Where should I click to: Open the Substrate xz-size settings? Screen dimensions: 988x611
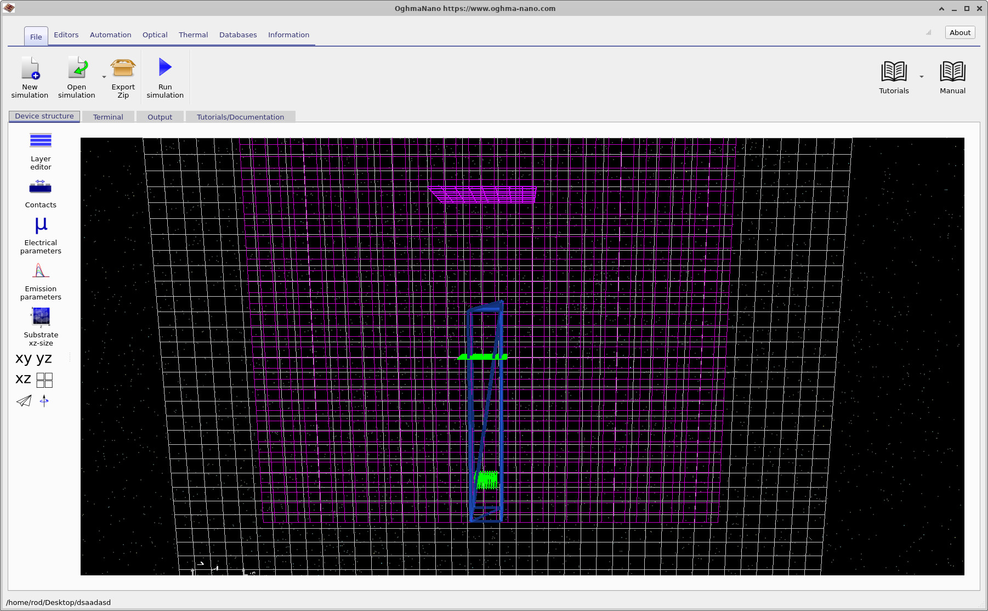click(41, 317)
